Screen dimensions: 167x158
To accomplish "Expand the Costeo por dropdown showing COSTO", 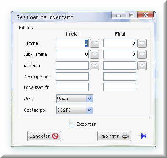I will (x=89, y=110).
